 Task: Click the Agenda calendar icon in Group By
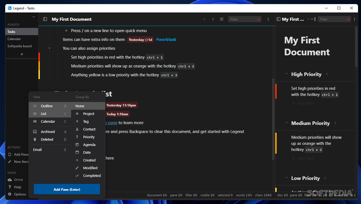tap(77, 145)
